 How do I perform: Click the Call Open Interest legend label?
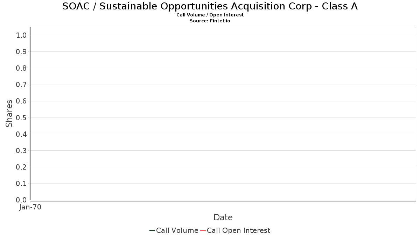[238, 230]
